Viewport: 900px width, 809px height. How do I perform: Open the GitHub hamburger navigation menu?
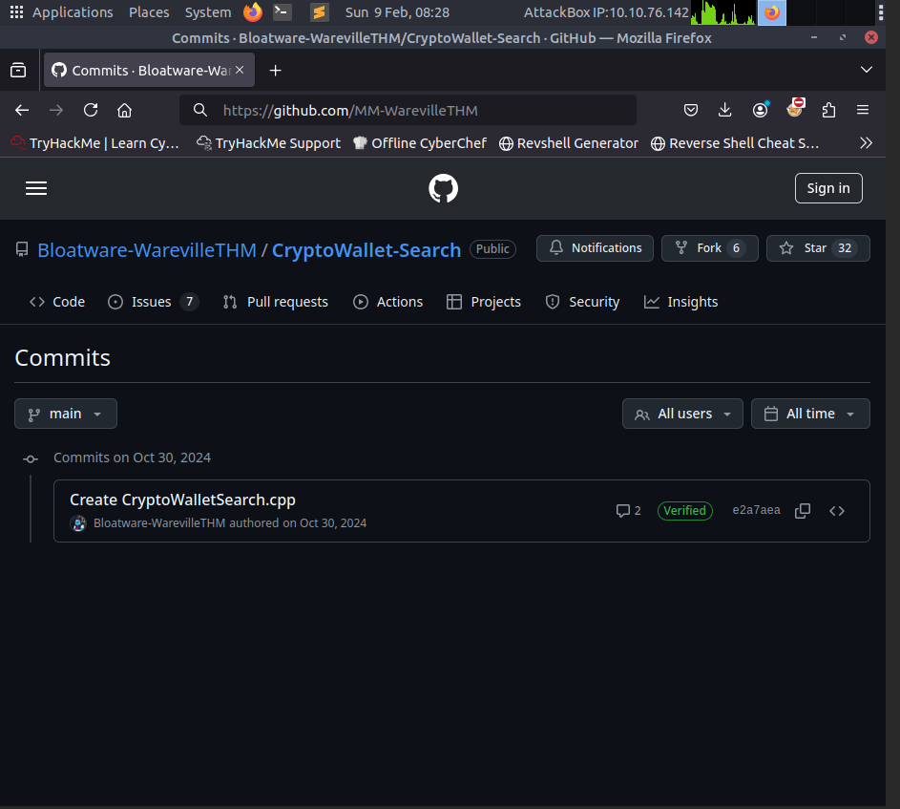[36, 188]
